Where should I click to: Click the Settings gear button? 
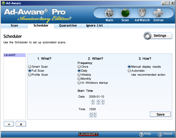click(x=158, y=36)
